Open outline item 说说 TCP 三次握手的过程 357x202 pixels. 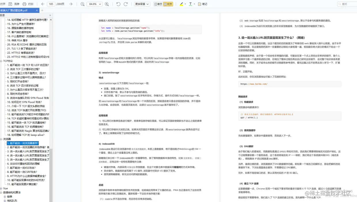pyautogui.click(x=23, y=69)
